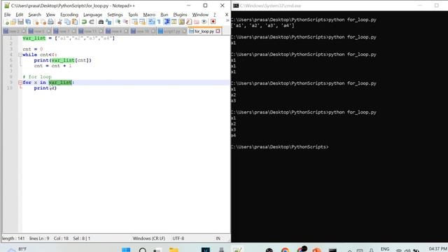The image size is (448, 252).
Task: Click the Close document toolbar icon
Action: click(36, 22)
